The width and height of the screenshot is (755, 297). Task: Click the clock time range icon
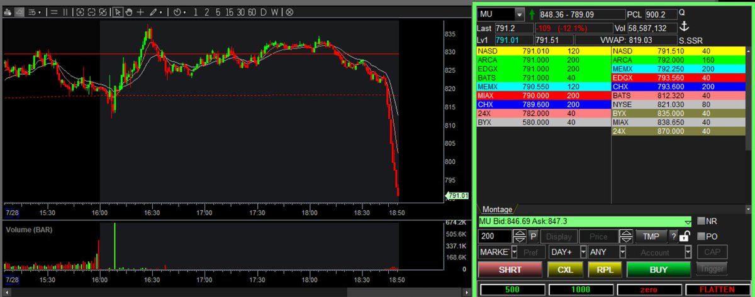click(x=177, y=12)
